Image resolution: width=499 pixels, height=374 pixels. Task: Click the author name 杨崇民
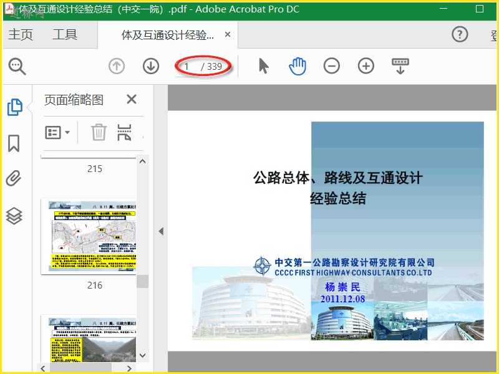342,287
